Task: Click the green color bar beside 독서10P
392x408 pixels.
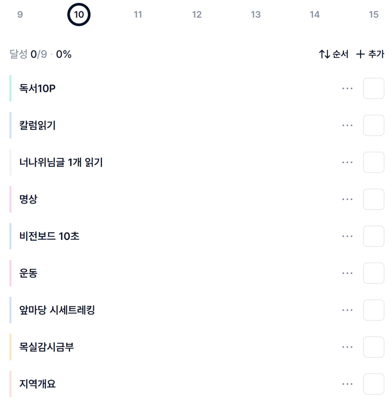Action: click(11, 89)
